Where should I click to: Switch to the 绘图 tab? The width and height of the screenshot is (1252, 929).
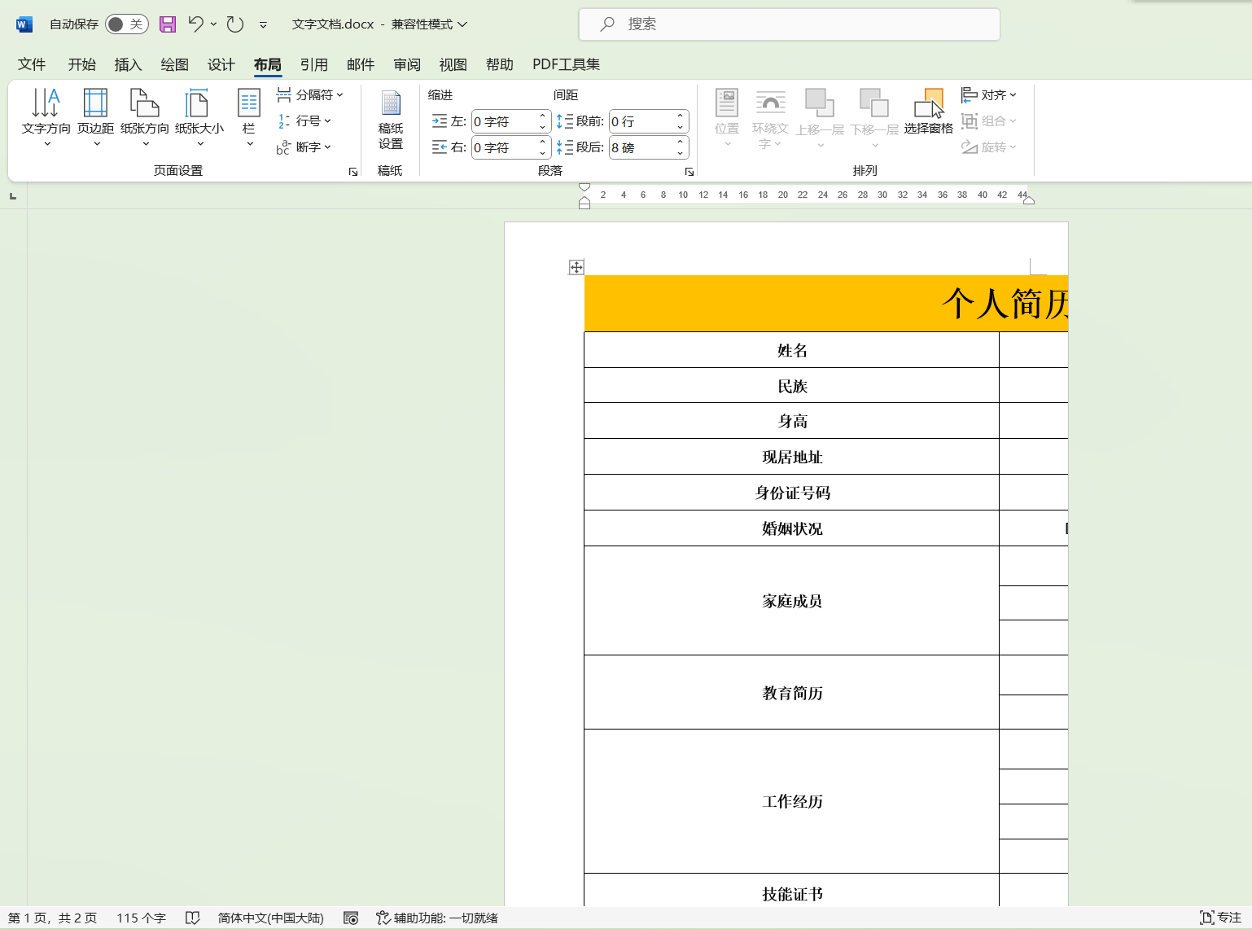pos(174,64)
